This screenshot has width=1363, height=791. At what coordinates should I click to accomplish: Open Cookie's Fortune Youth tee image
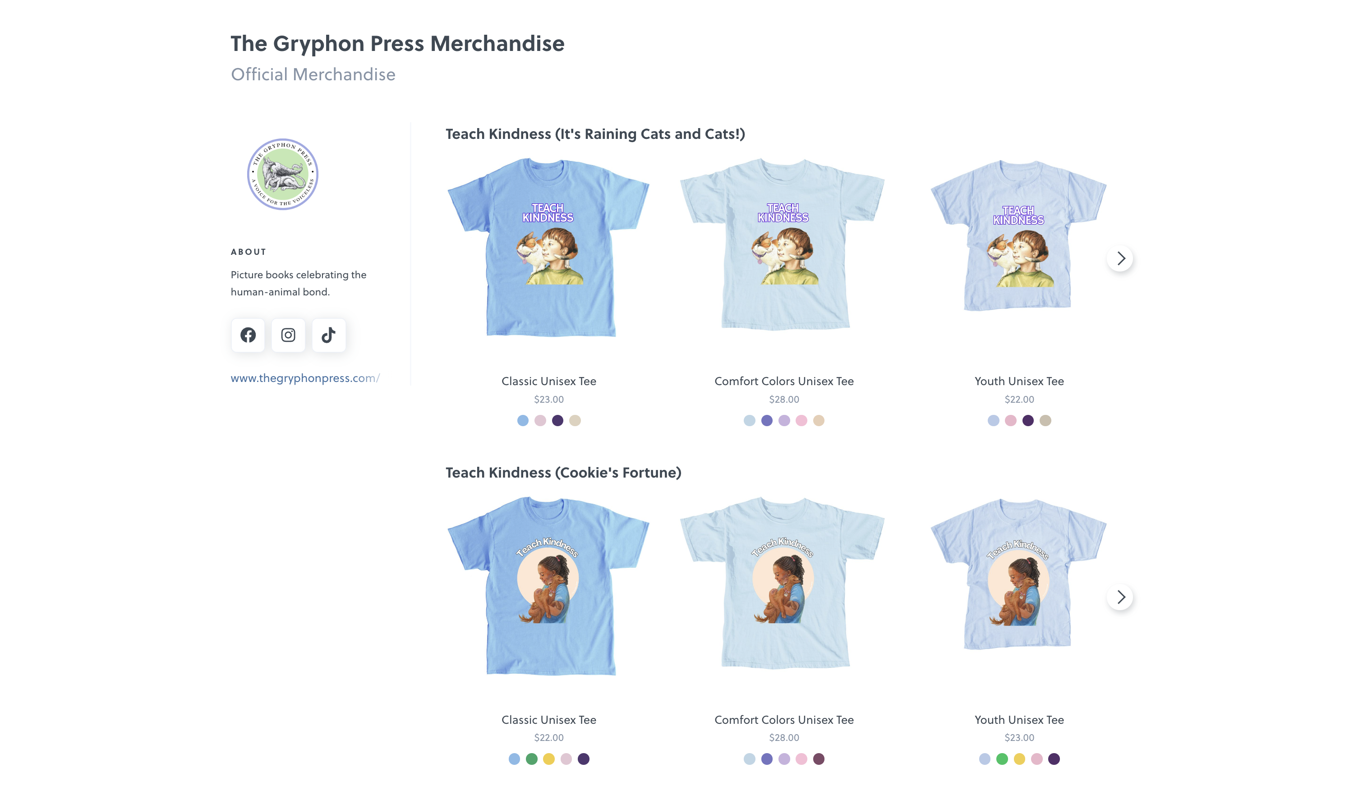(1018, 574)
